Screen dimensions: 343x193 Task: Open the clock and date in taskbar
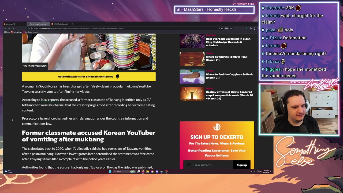click(266, 172)
